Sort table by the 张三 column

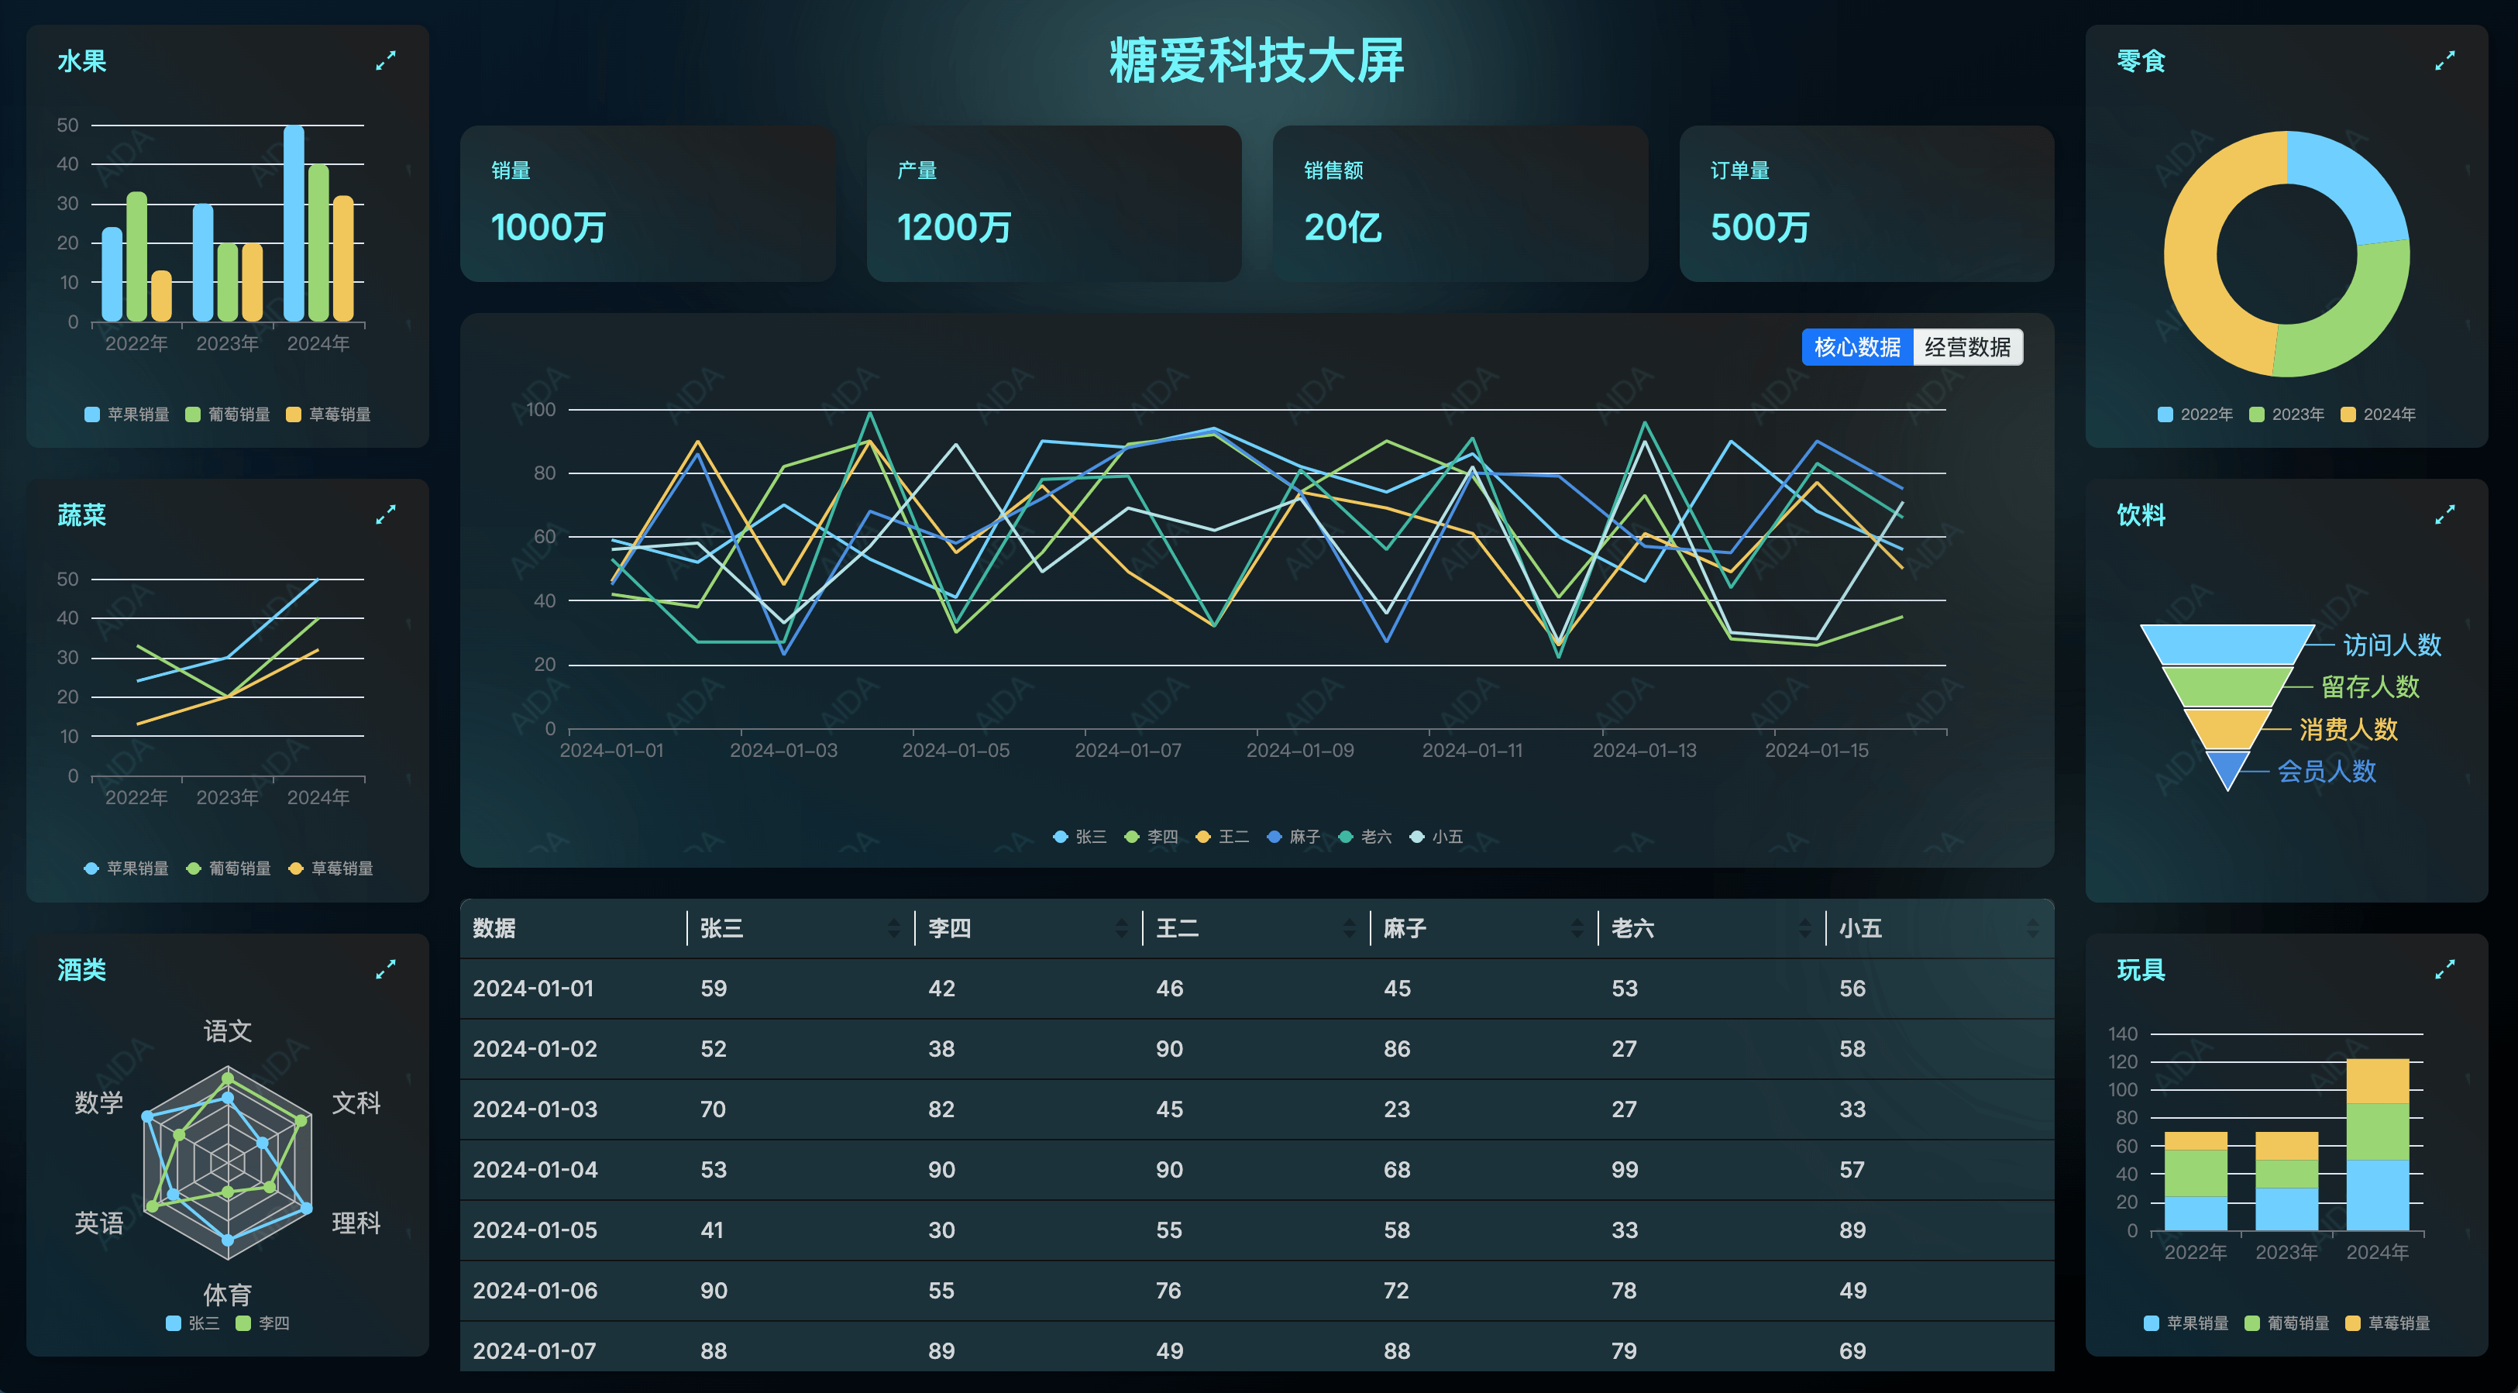pyautogui.click(x=893, y=929)
